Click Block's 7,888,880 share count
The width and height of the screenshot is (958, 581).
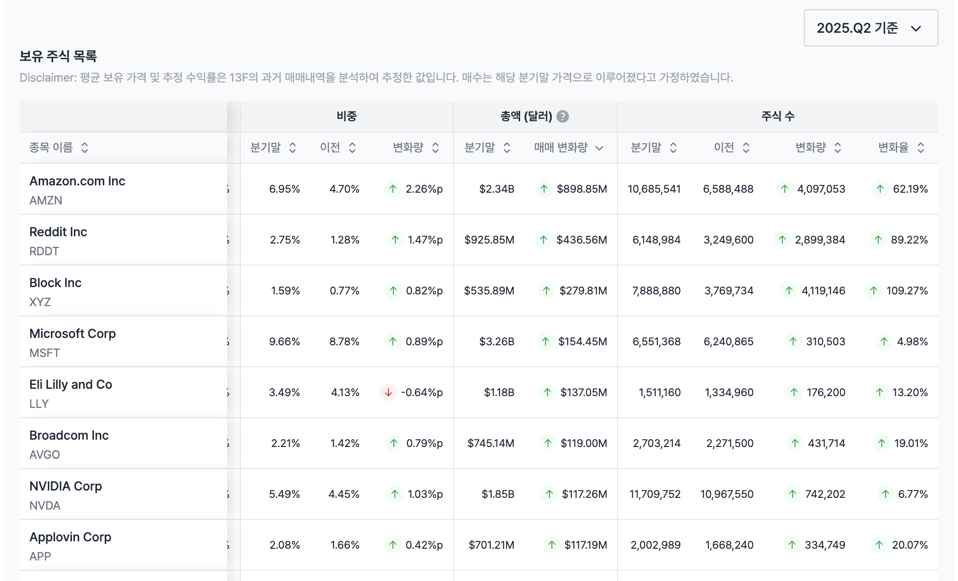point(657,290)
